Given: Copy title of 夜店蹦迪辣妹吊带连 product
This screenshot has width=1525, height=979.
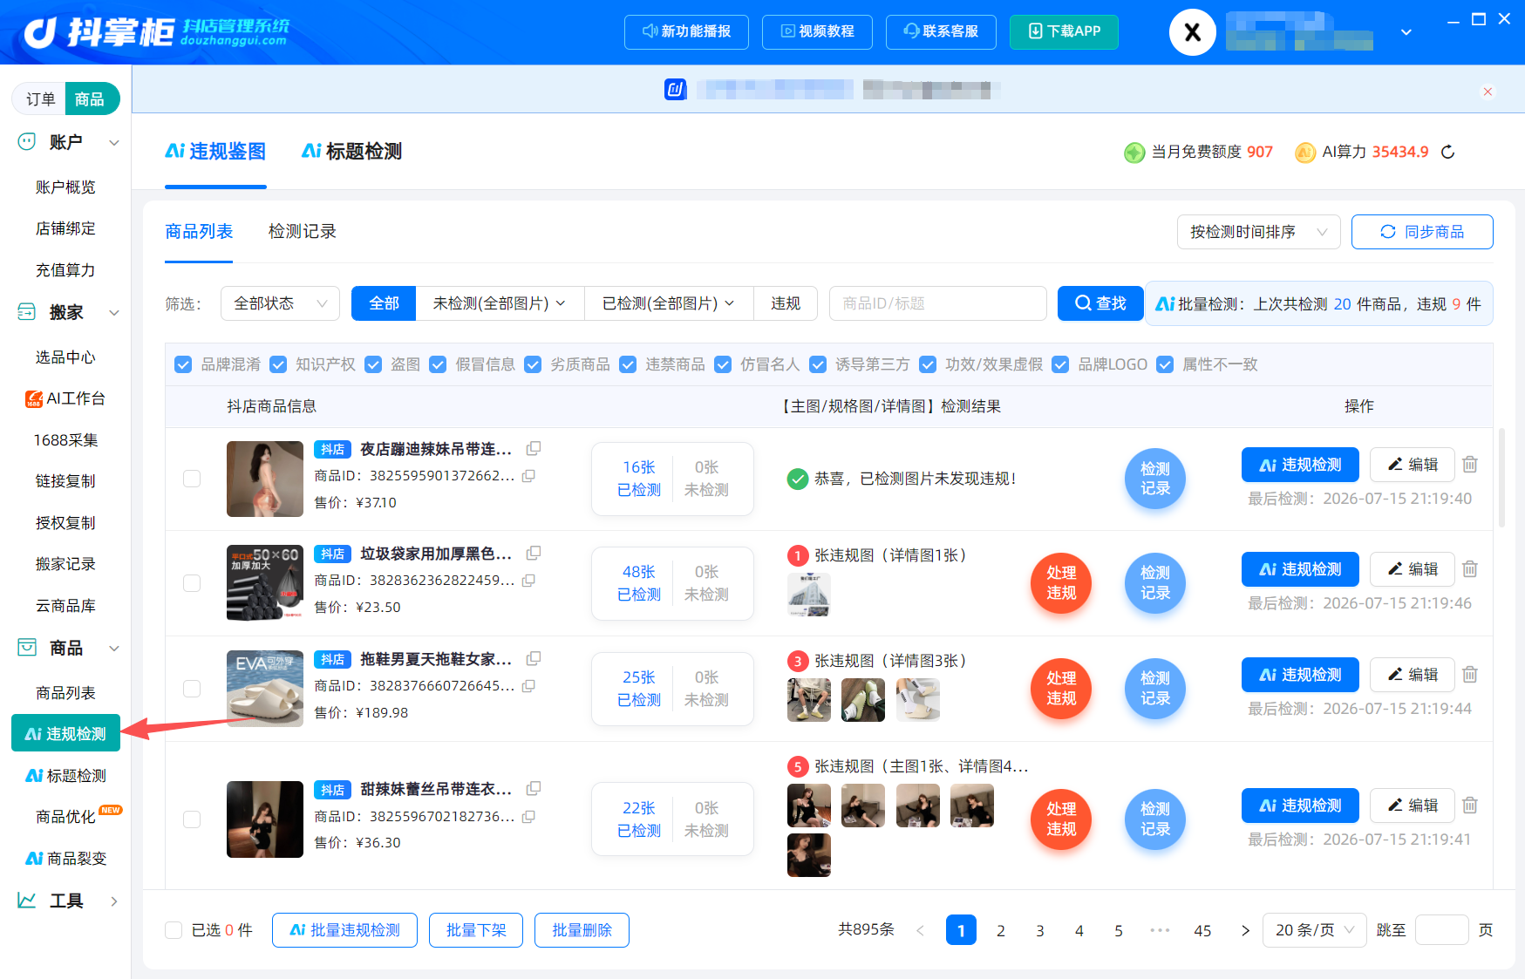Looking at the screenshot, I should [534, 448].
